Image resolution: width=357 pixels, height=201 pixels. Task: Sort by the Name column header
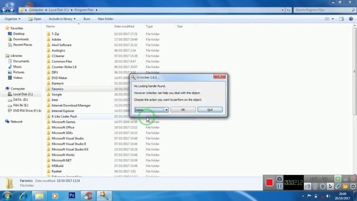pos(51,26)
